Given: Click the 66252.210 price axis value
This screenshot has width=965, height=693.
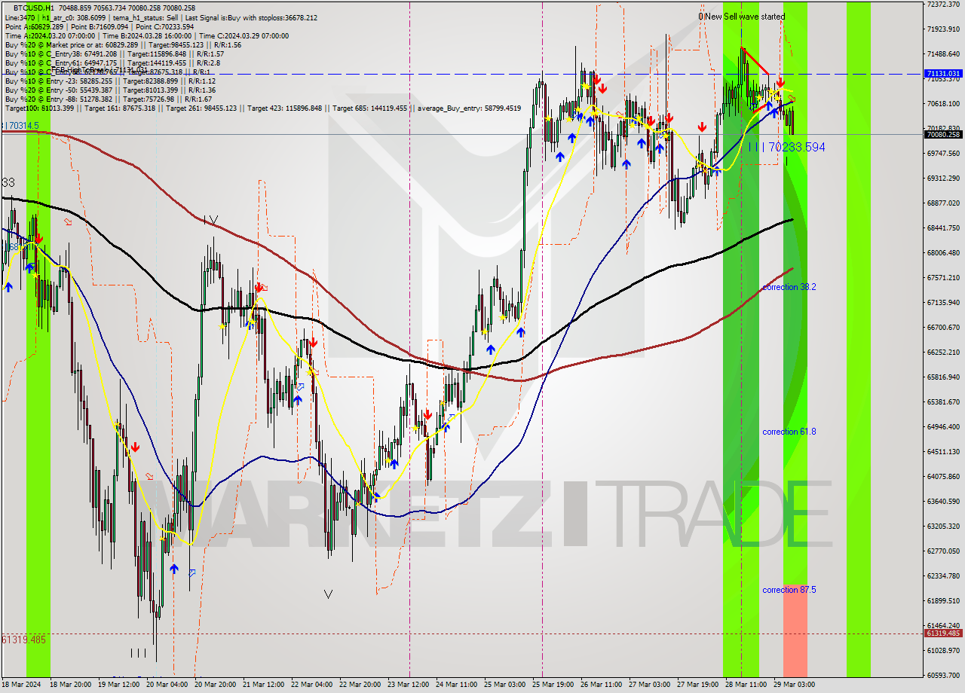Looking at the screenshot, I should (x=943, y=352).
